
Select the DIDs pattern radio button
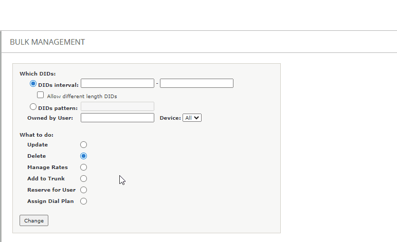pos(33,107)
